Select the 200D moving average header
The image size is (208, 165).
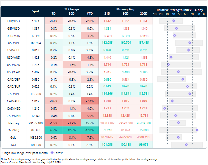pyautogui.click(x=144, y=14)
